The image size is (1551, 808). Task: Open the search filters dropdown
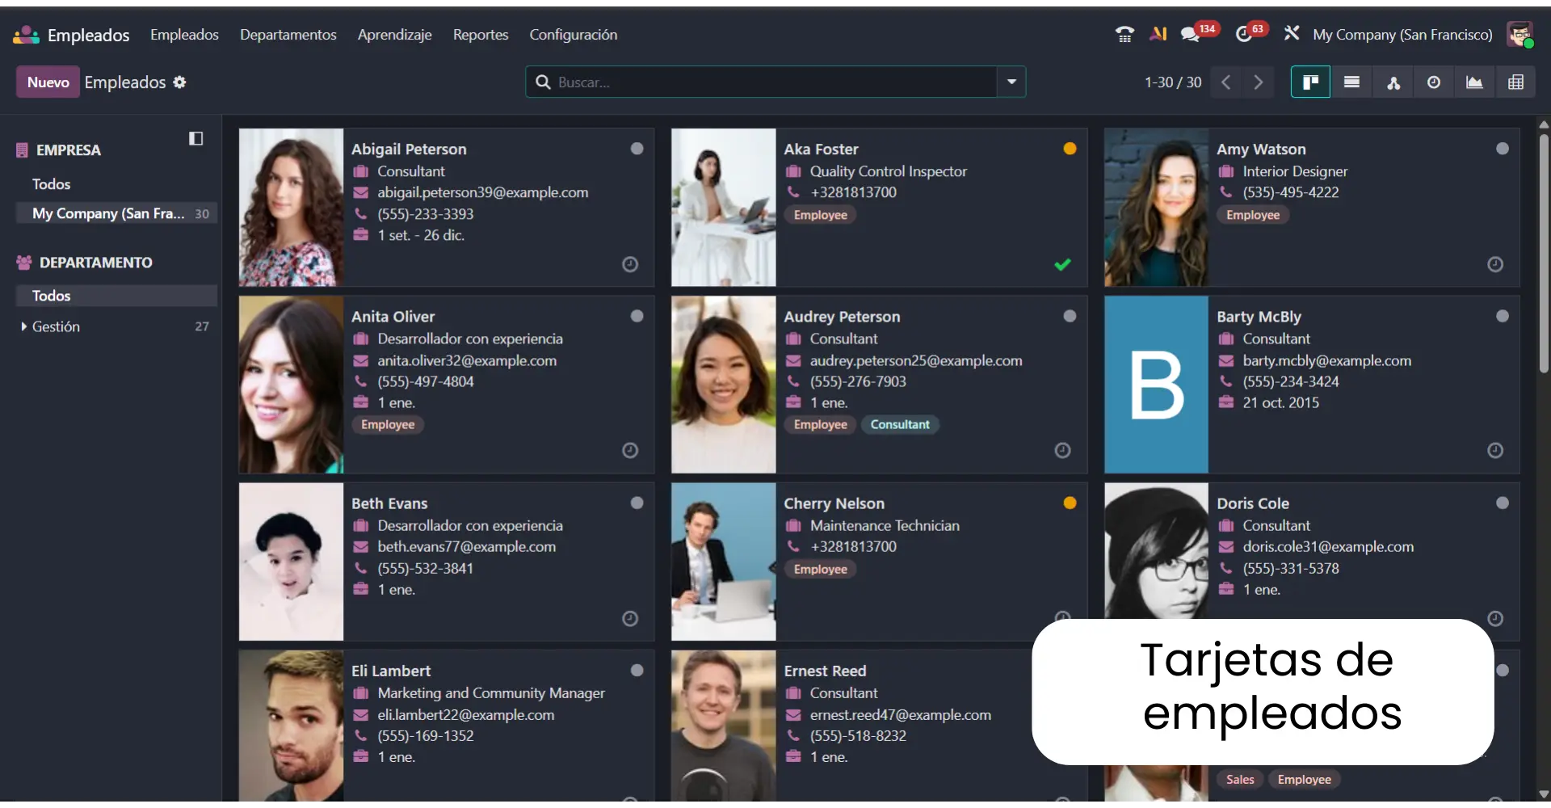[x=1011, y=82]
